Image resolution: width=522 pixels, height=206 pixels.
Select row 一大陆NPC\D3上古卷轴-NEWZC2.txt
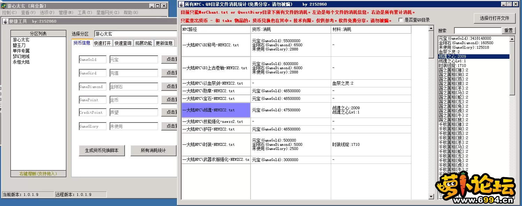point(216,68)
